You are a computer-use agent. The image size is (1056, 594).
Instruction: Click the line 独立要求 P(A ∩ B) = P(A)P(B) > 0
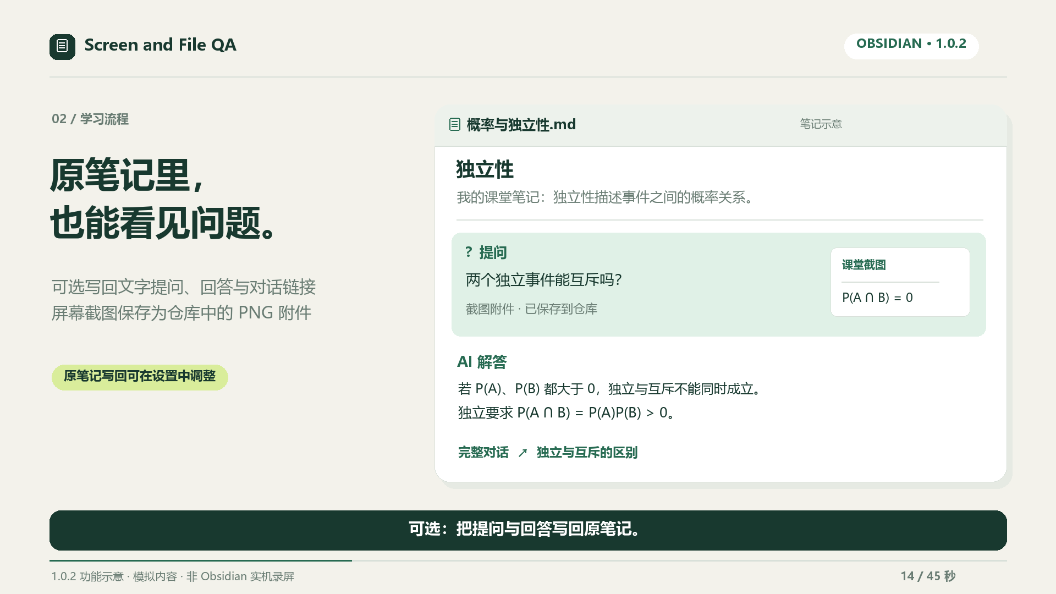tap(567, 413)
